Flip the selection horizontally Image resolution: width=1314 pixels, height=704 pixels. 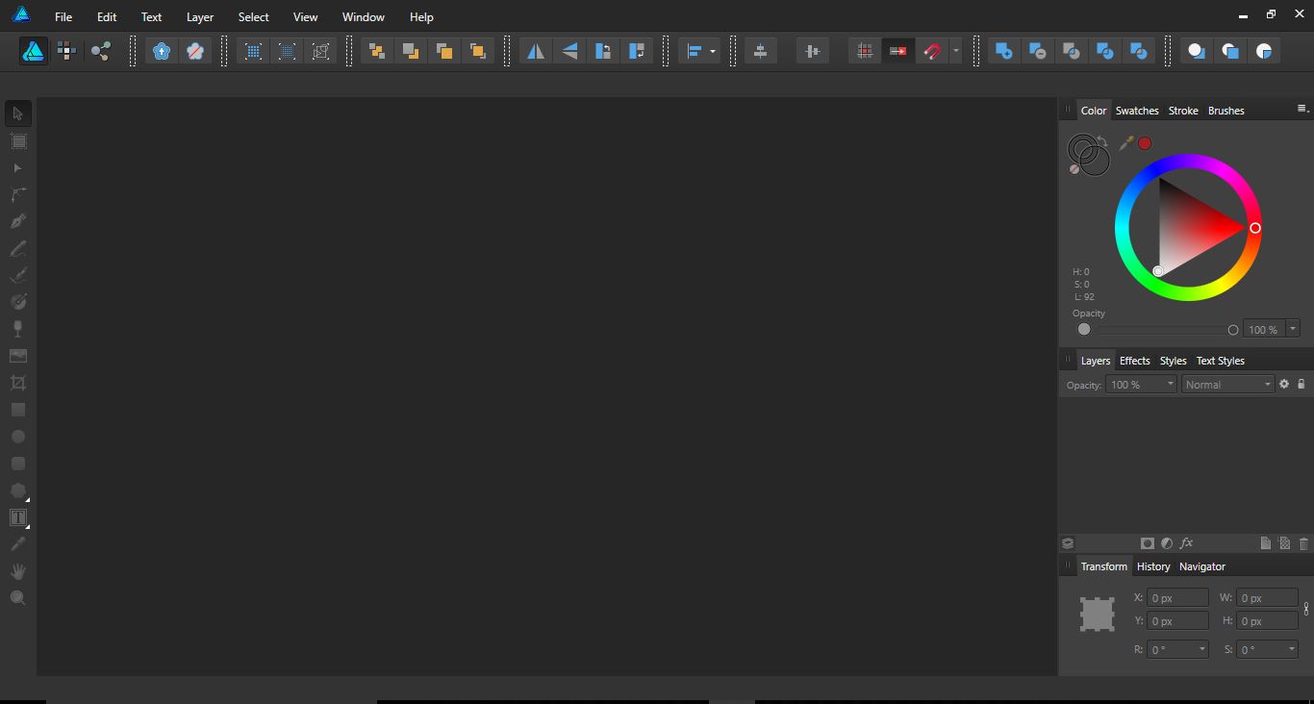535,50
